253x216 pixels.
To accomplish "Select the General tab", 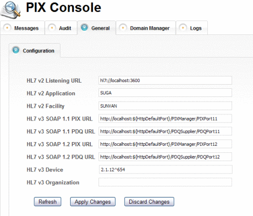I will click(x=96, y=28).
